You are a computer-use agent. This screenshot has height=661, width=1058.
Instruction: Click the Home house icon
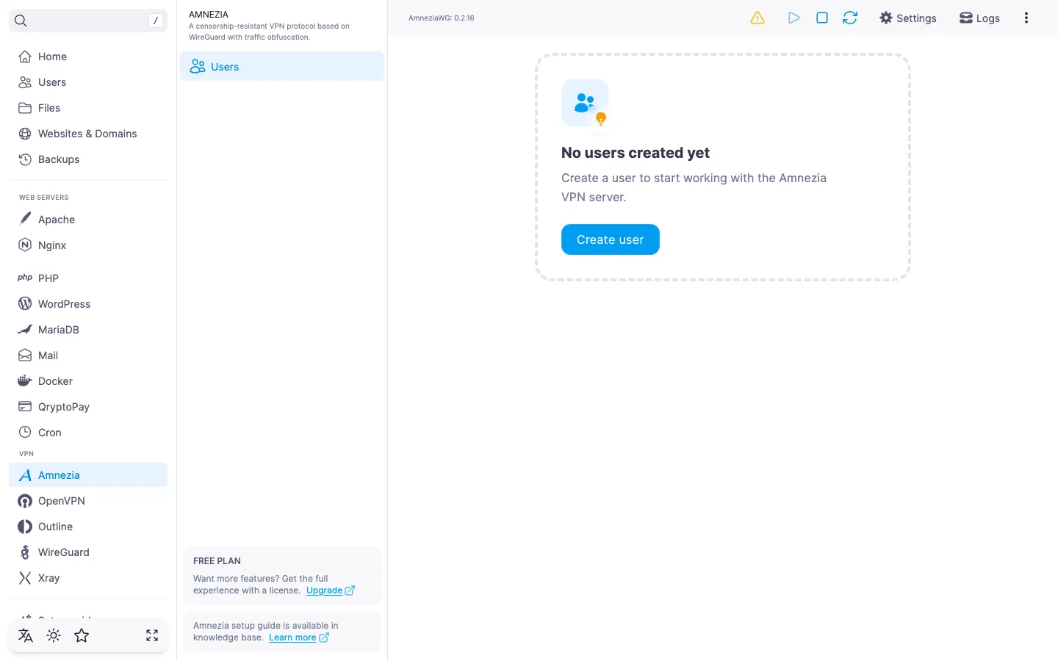click(x=25, y=57)
